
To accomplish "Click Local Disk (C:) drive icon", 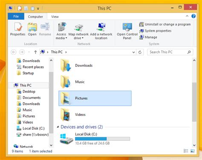I will [66, 139].
